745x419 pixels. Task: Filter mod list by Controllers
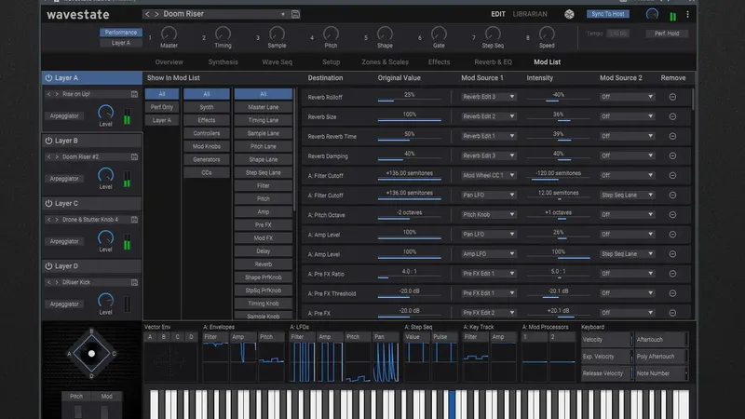click(207, 133)
